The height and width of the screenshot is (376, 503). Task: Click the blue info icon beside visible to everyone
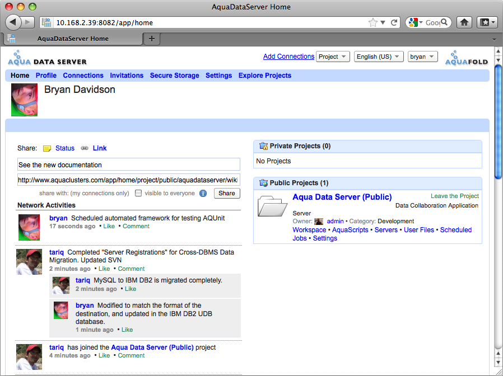tap(203, 193)
